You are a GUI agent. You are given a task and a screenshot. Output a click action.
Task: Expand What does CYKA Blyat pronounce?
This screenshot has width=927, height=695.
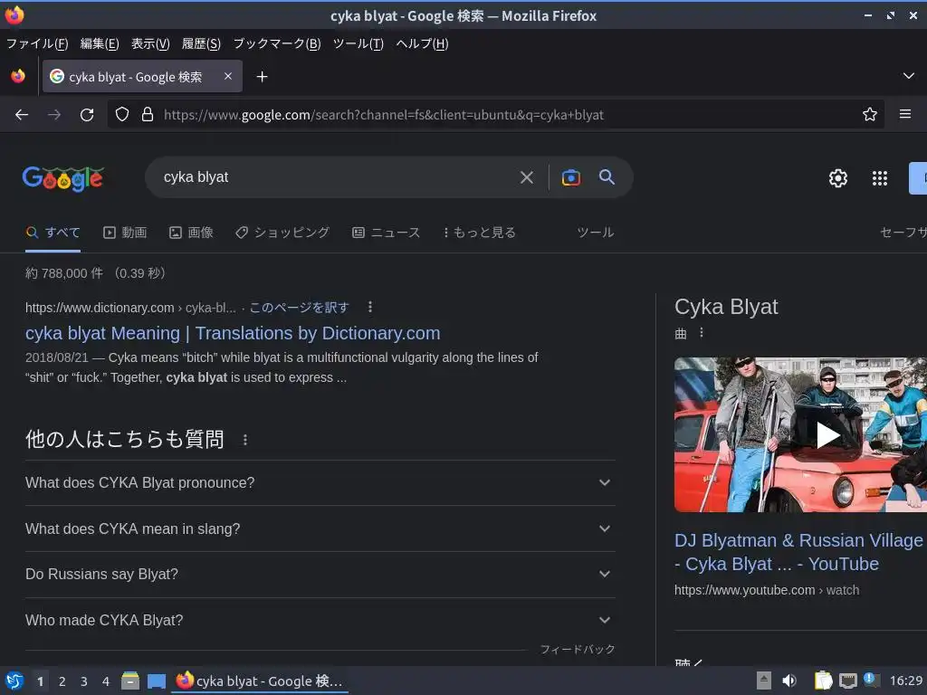pyautogui.click(x=320, y=483)
